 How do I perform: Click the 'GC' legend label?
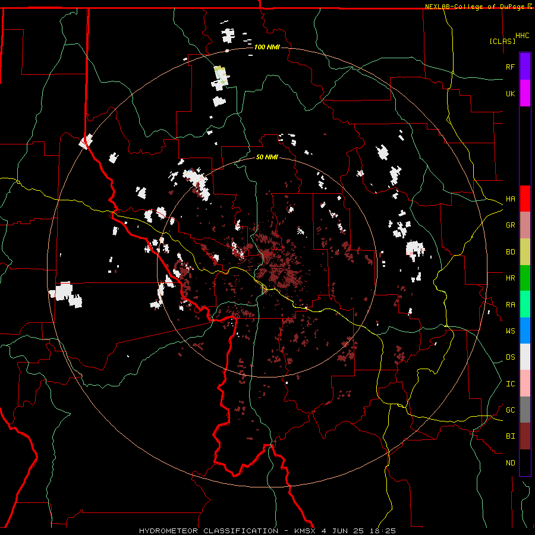(510, 410)
